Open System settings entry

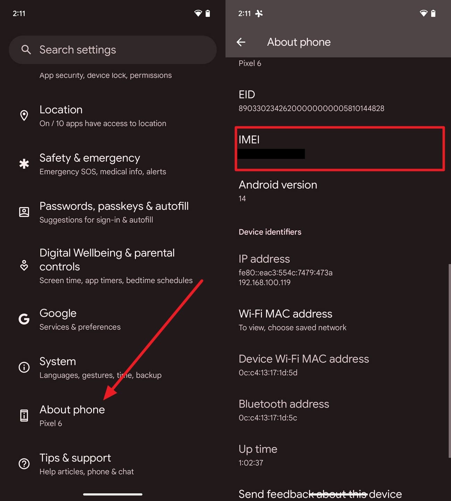tap(113, 367)
